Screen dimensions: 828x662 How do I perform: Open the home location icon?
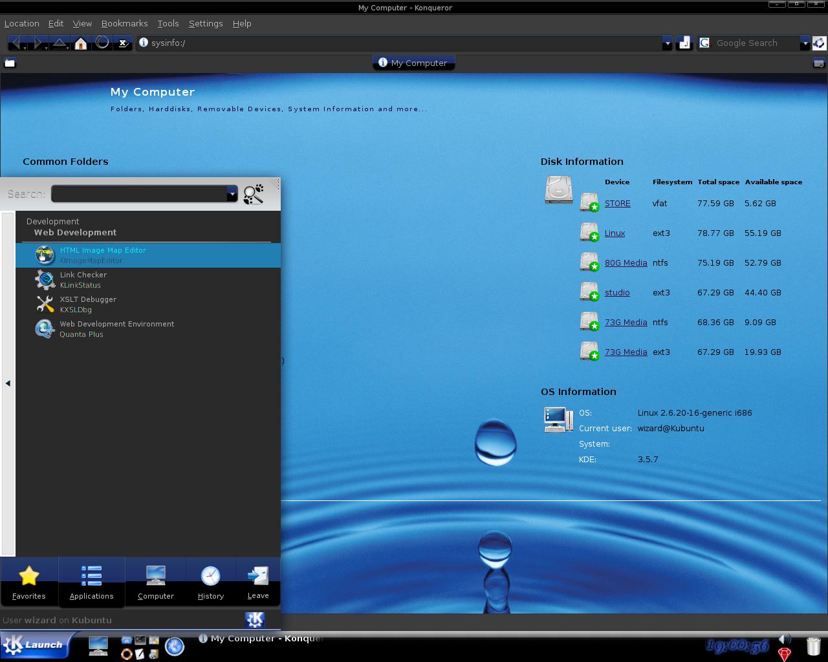(x=81, y=43)
